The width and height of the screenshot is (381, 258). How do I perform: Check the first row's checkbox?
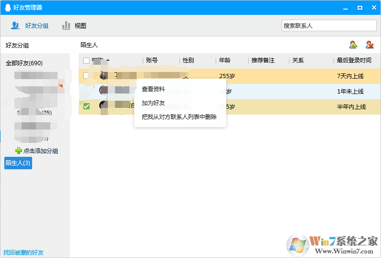(x=86, y=76)
